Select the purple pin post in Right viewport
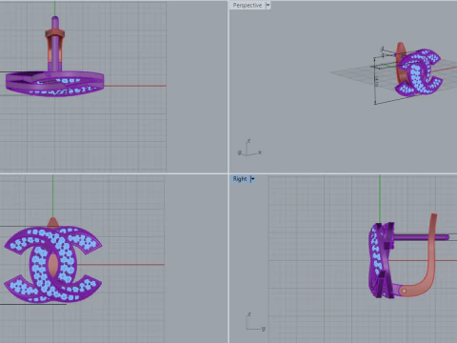 (421, 237)
